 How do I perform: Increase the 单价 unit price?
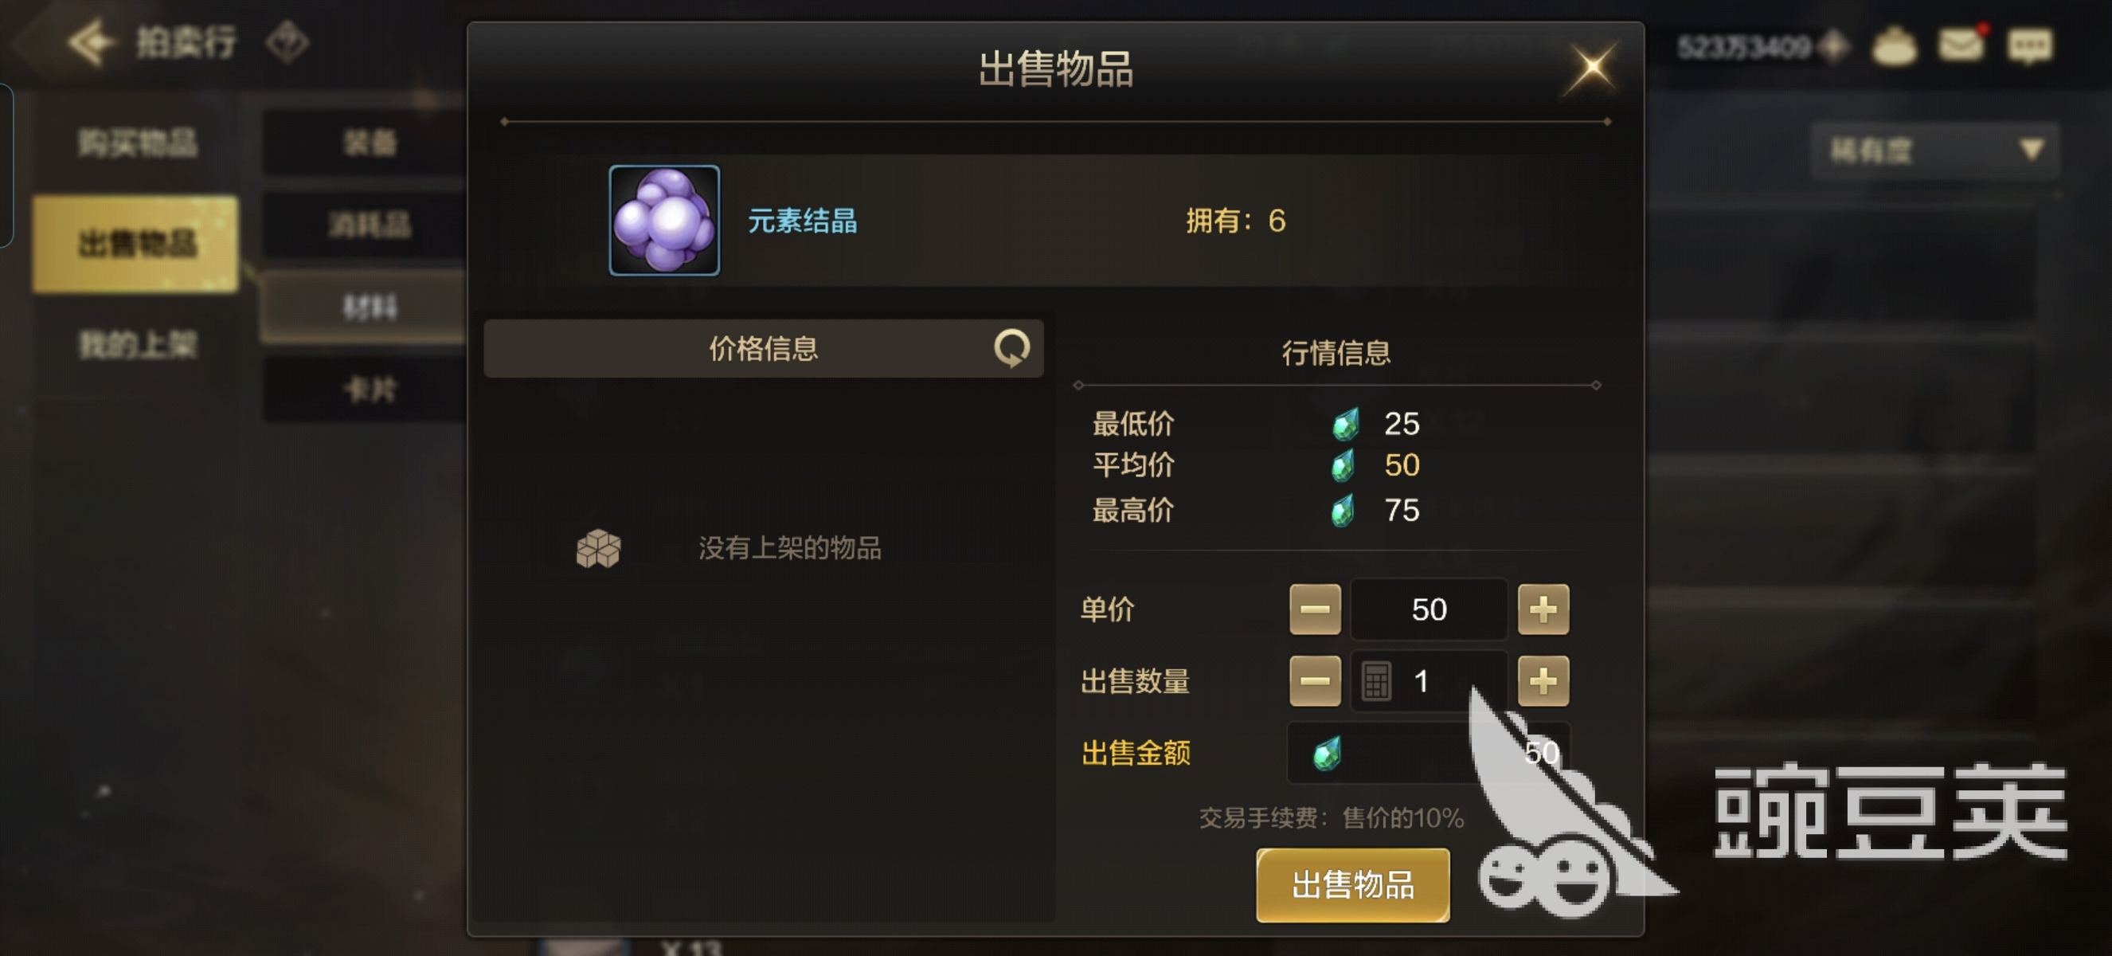coord(1543,609)
